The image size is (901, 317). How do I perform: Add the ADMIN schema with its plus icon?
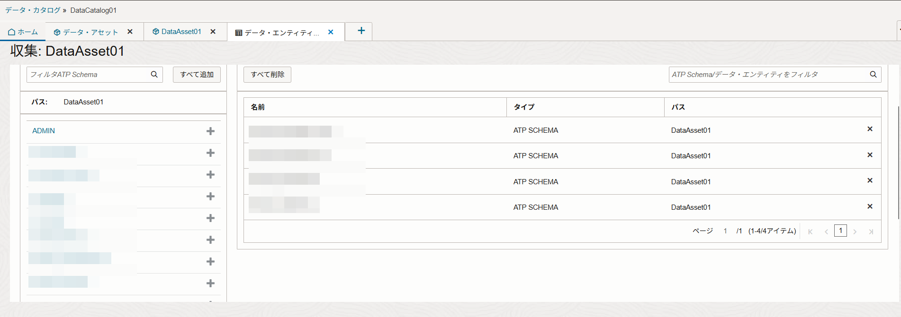coord(211,131)
